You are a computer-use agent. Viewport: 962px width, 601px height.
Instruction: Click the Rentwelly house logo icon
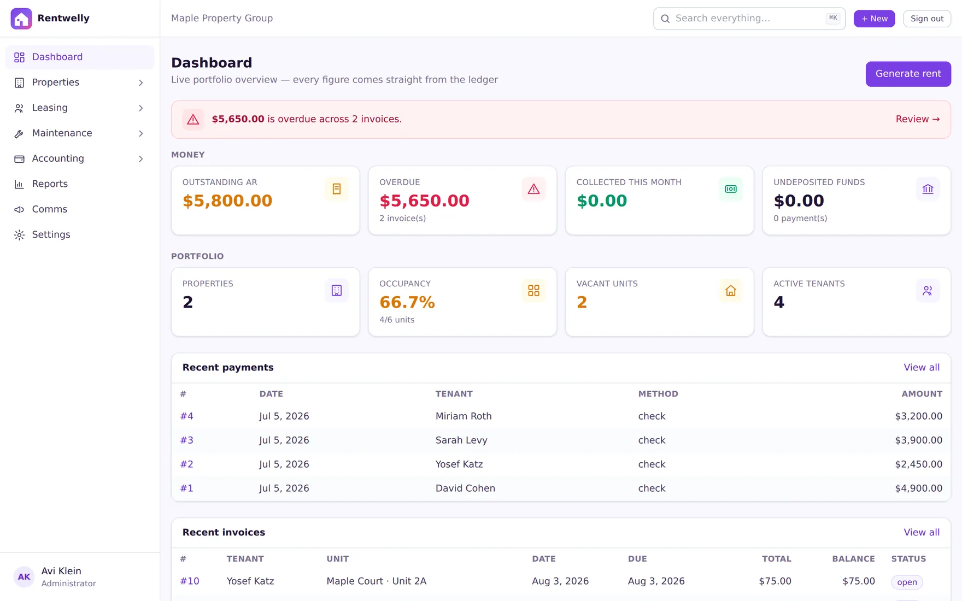pyautogui.click(x=21, y=19)
